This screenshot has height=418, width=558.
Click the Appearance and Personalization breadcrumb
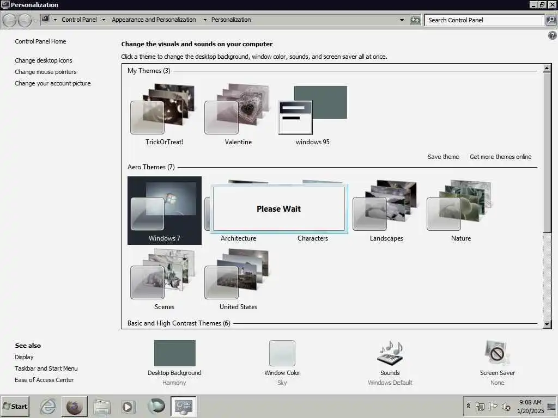tap(154, 20)
